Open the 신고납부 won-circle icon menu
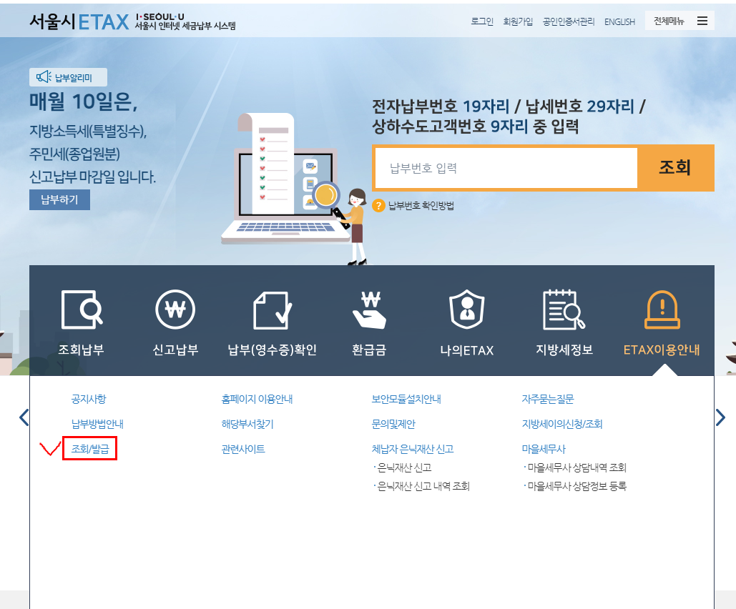The height and width of the screenshot is (609, 736). pos(175,310)
